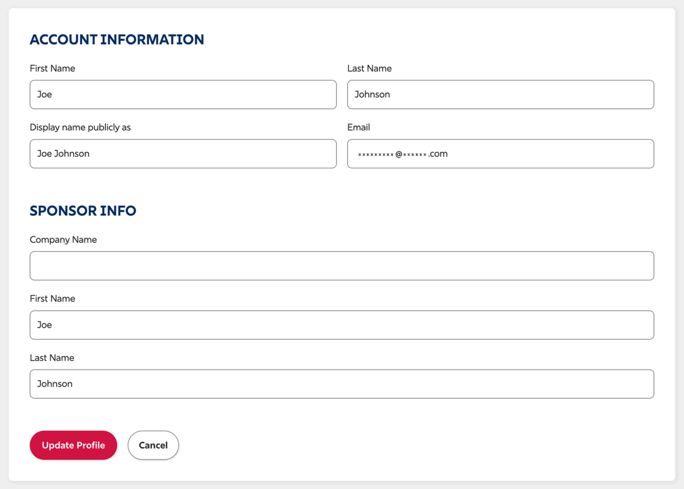The image size is (684, 489).
Task: Click the First Name field under Sponsor Info
Action: tap(342, 324)
